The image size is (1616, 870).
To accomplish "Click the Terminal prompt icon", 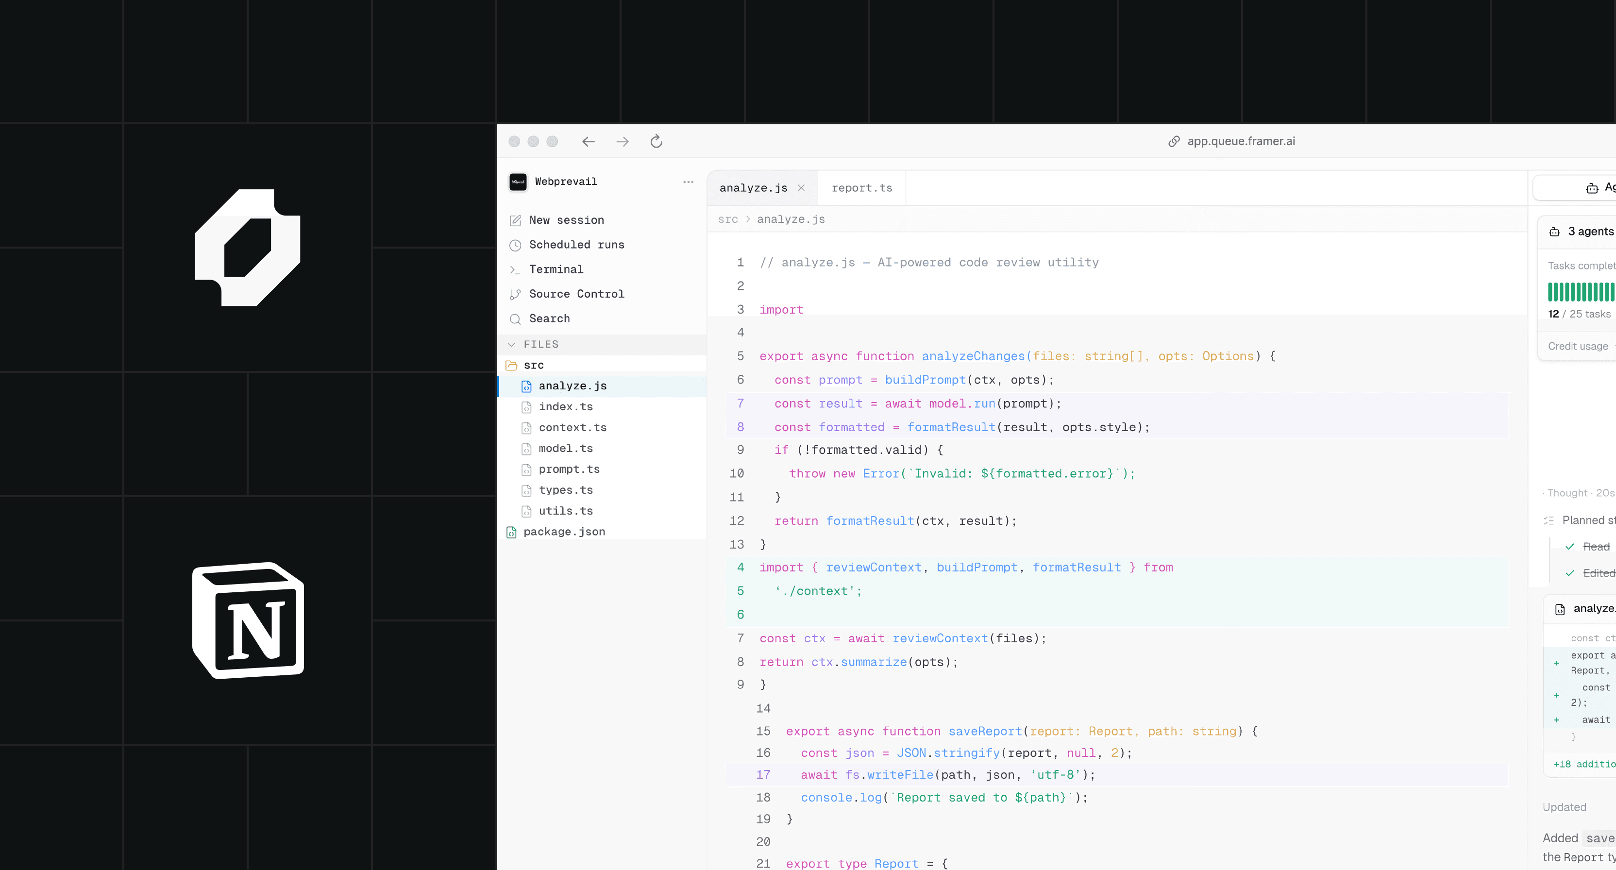I will [515, 270].
